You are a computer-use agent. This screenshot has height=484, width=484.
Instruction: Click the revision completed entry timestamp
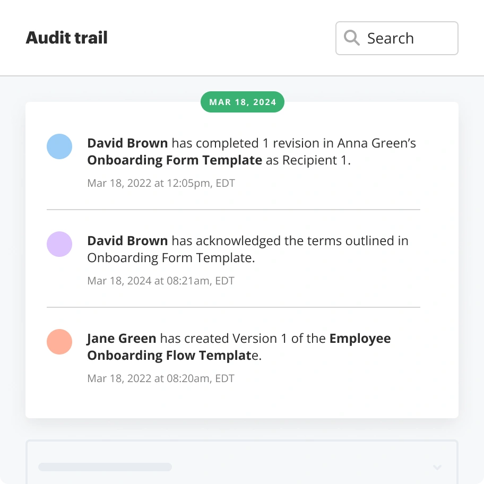pyautogui.click(x=161, y=183)
